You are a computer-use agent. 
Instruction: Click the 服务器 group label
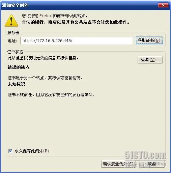pos(13,33)
